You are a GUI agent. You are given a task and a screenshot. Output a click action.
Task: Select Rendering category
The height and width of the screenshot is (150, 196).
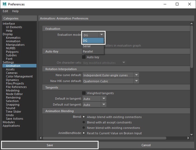click(13, 97)
